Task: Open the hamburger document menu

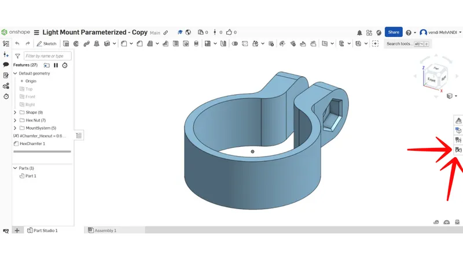Action: tap(36, 32)
